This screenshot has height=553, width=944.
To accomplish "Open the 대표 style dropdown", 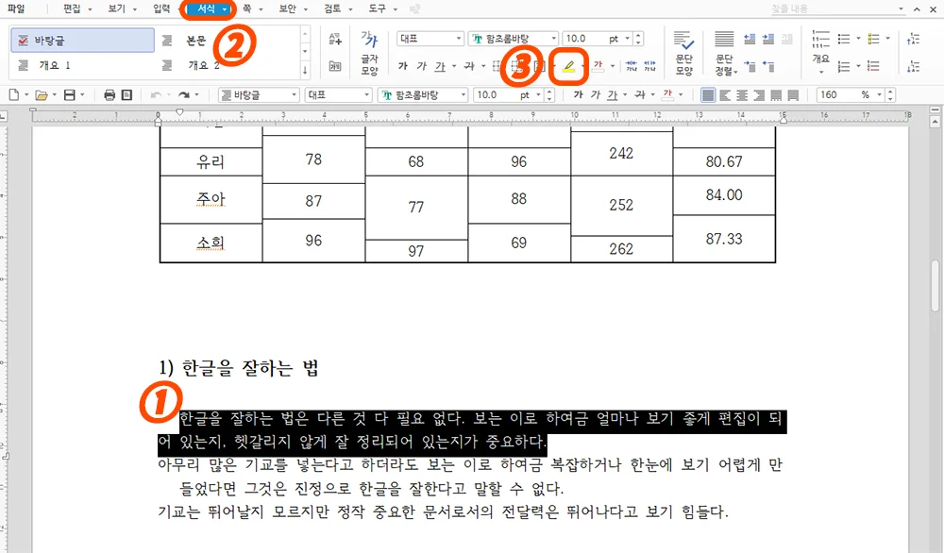I will (x=430, y=38).
